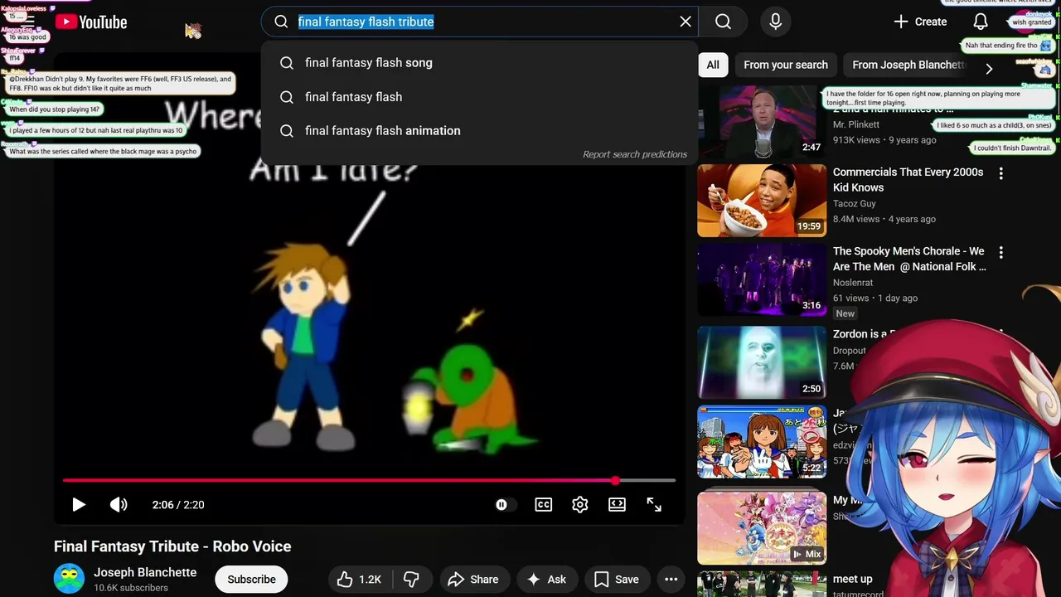
Task: Open options for the Commercials 2000s video
Action: pos(1000,173)
